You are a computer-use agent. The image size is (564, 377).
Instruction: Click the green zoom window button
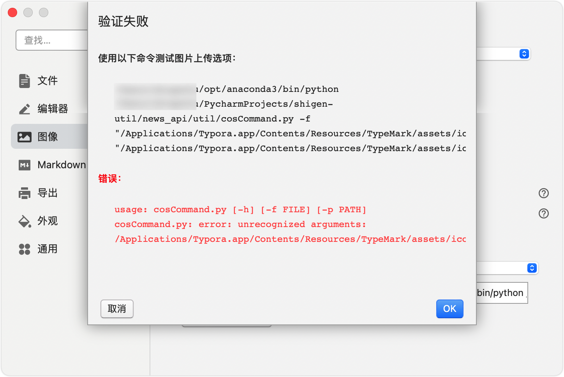(x=43, y=12)
